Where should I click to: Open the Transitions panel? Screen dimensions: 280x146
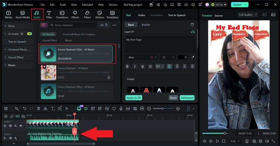click(x=62, y=15)
